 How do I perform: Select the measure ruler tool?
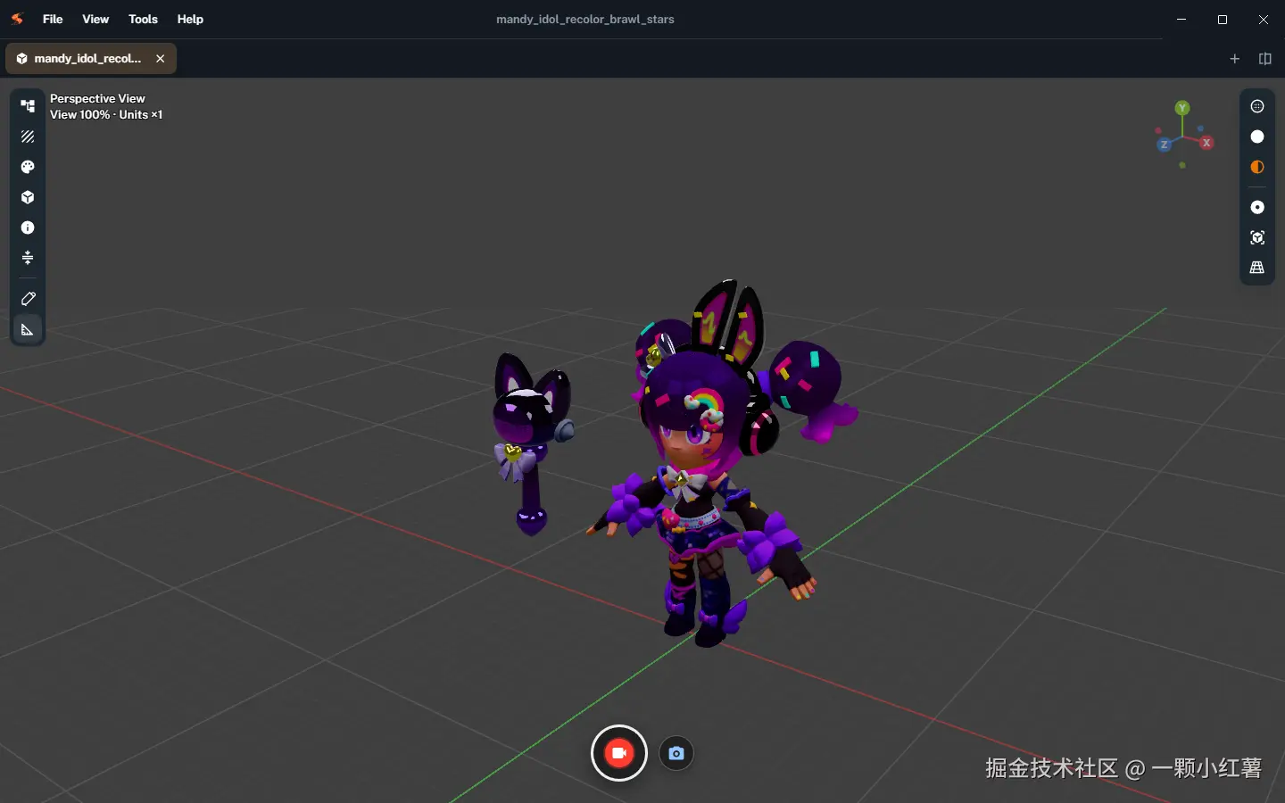(28, 329)
